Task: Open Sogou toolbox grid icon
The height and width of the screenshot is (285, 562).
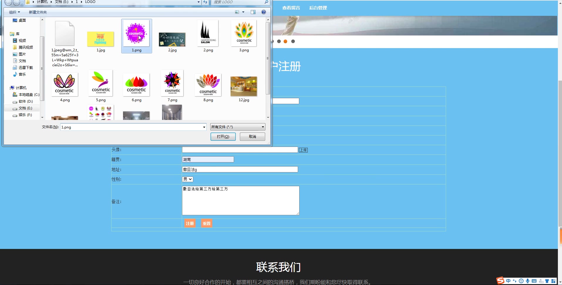Action: [x=553, y=281]
